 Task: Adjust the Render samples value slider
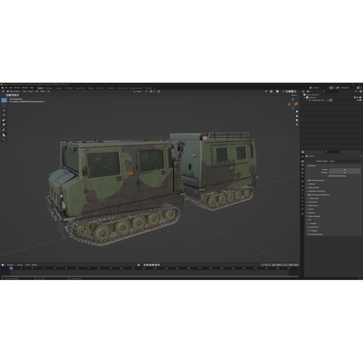pos(345,170)
